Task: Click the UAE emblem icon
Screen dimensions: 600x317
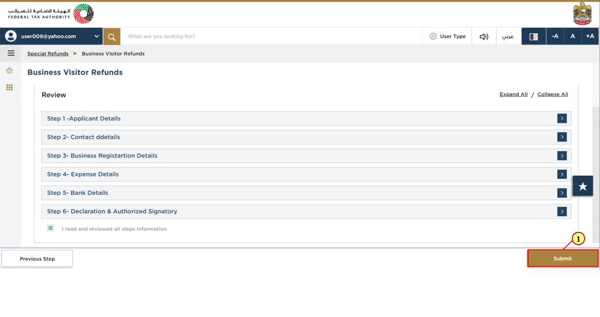Action: [x=582, y=14]
